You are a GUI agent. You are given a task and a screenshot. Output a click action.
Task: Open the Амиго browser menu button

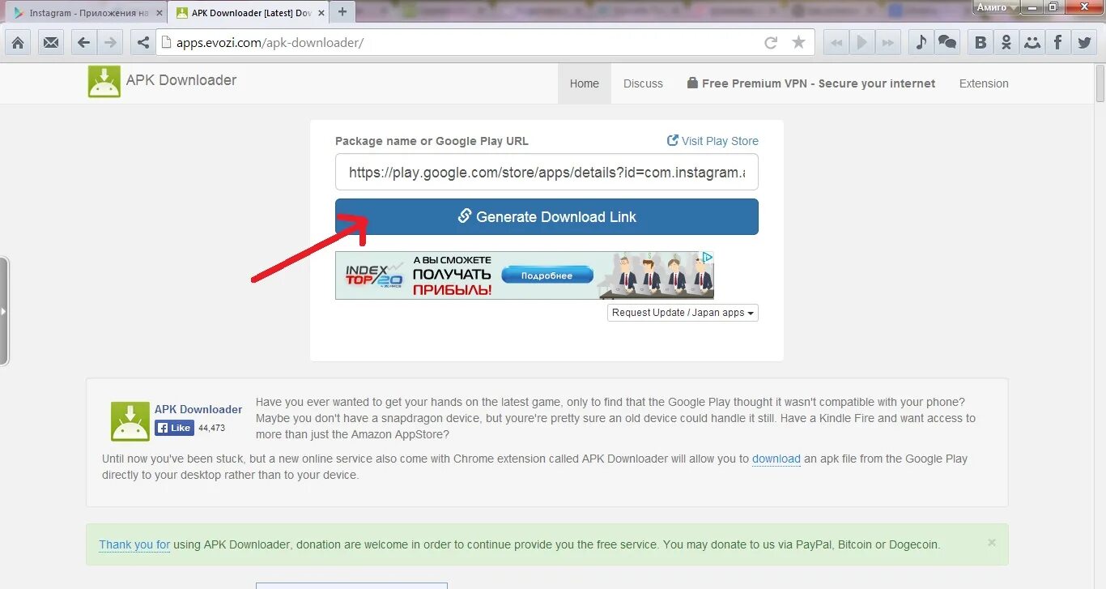[x=996, y=7]
